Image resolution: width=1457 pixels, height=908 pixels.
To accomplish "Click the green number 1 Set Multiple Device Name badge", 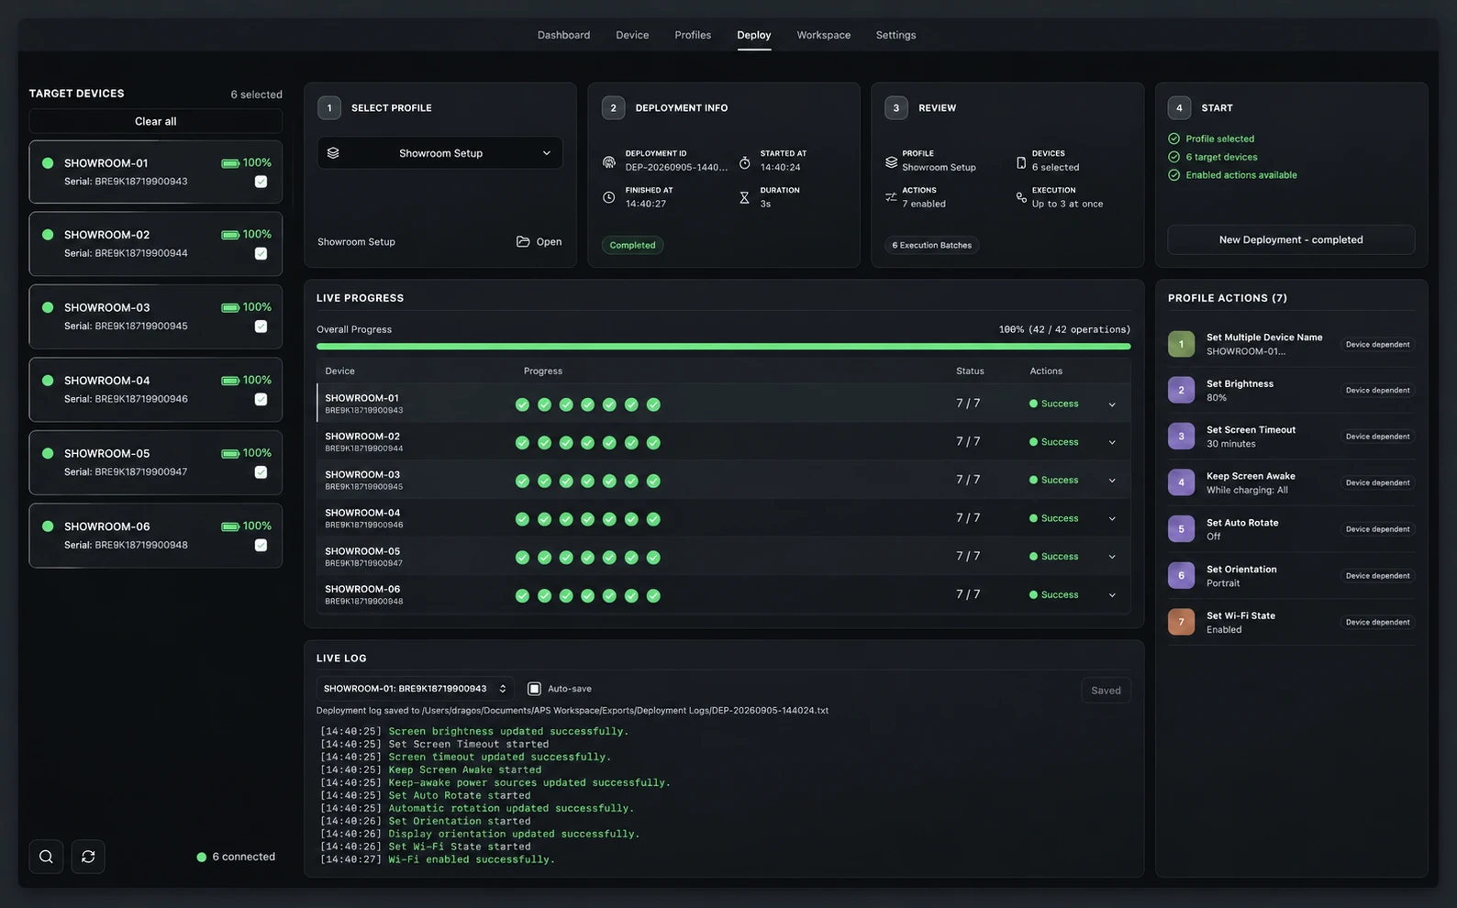I will pyautogui.click(x=1181, y=344).
